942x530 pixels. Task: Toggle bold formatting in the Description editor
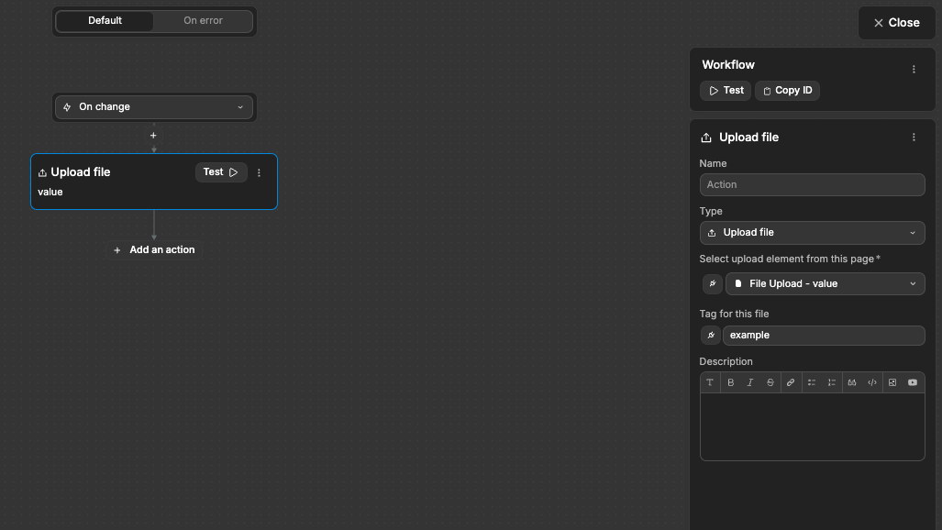[x=730, y=382]
